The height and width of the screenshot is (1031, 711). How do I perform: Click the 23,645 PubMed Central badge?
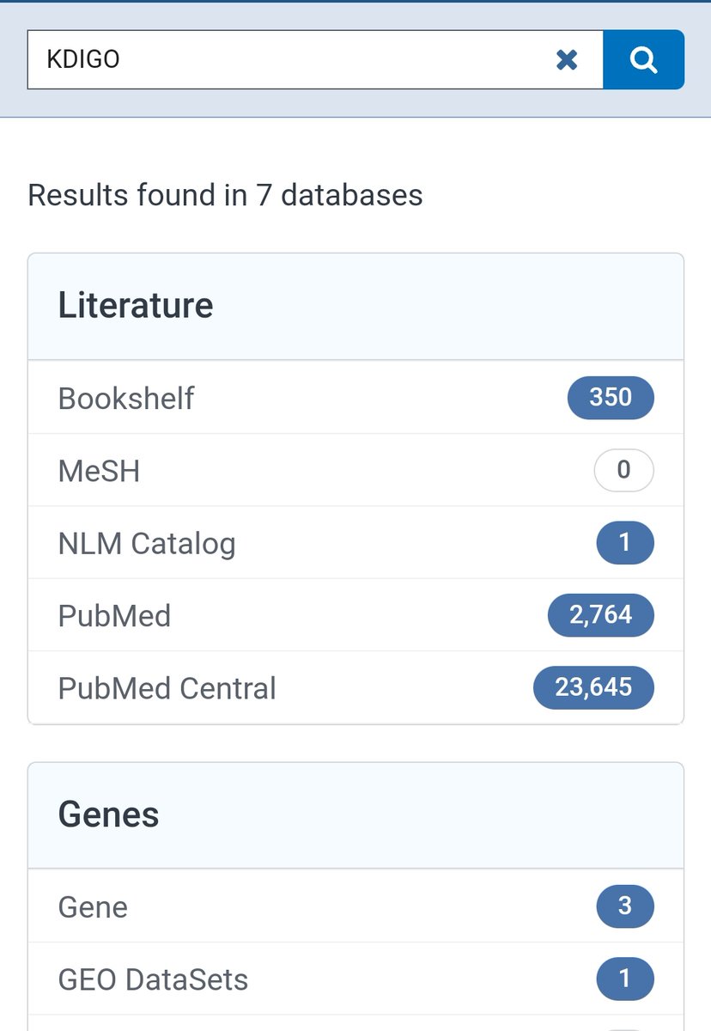(593, 688)
